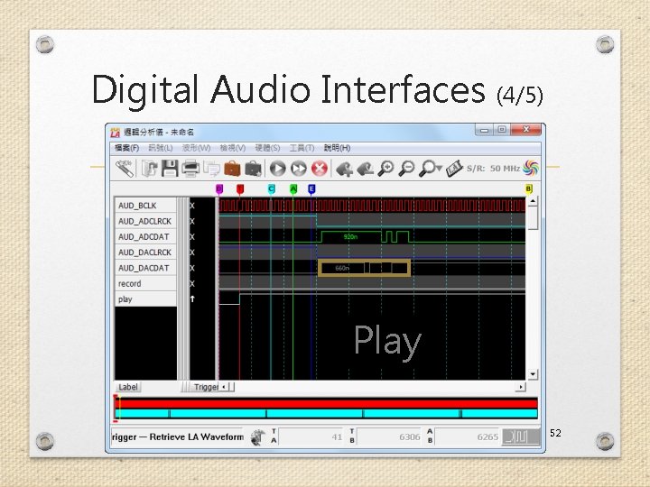Click the S/R: 50 MHz sample rate text
This screenshot has width=650, height=487.
493,169
